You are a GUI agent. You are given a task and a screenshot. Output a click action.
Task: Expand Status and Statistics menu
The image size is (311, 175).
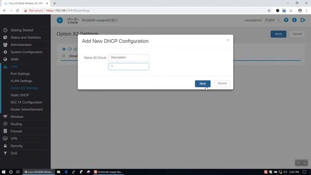tap(26, 37)
